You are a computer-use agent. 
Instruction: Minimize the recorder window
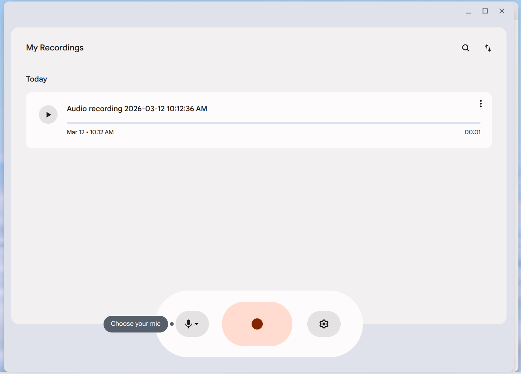point(468,11)
